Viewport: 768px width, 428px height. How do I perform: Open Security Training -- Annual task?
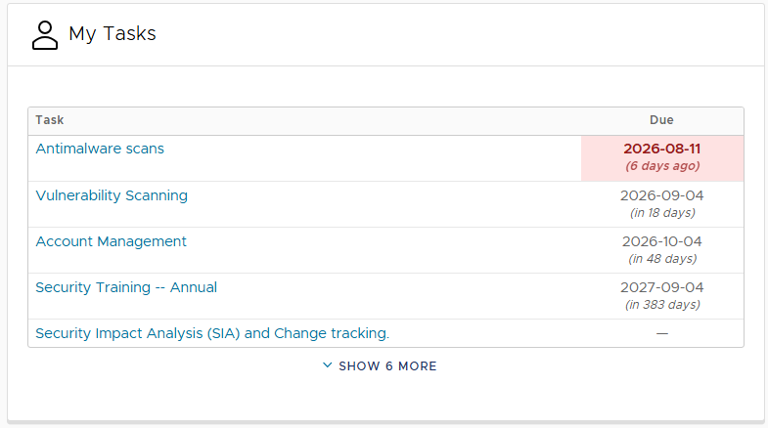(126, 287)
